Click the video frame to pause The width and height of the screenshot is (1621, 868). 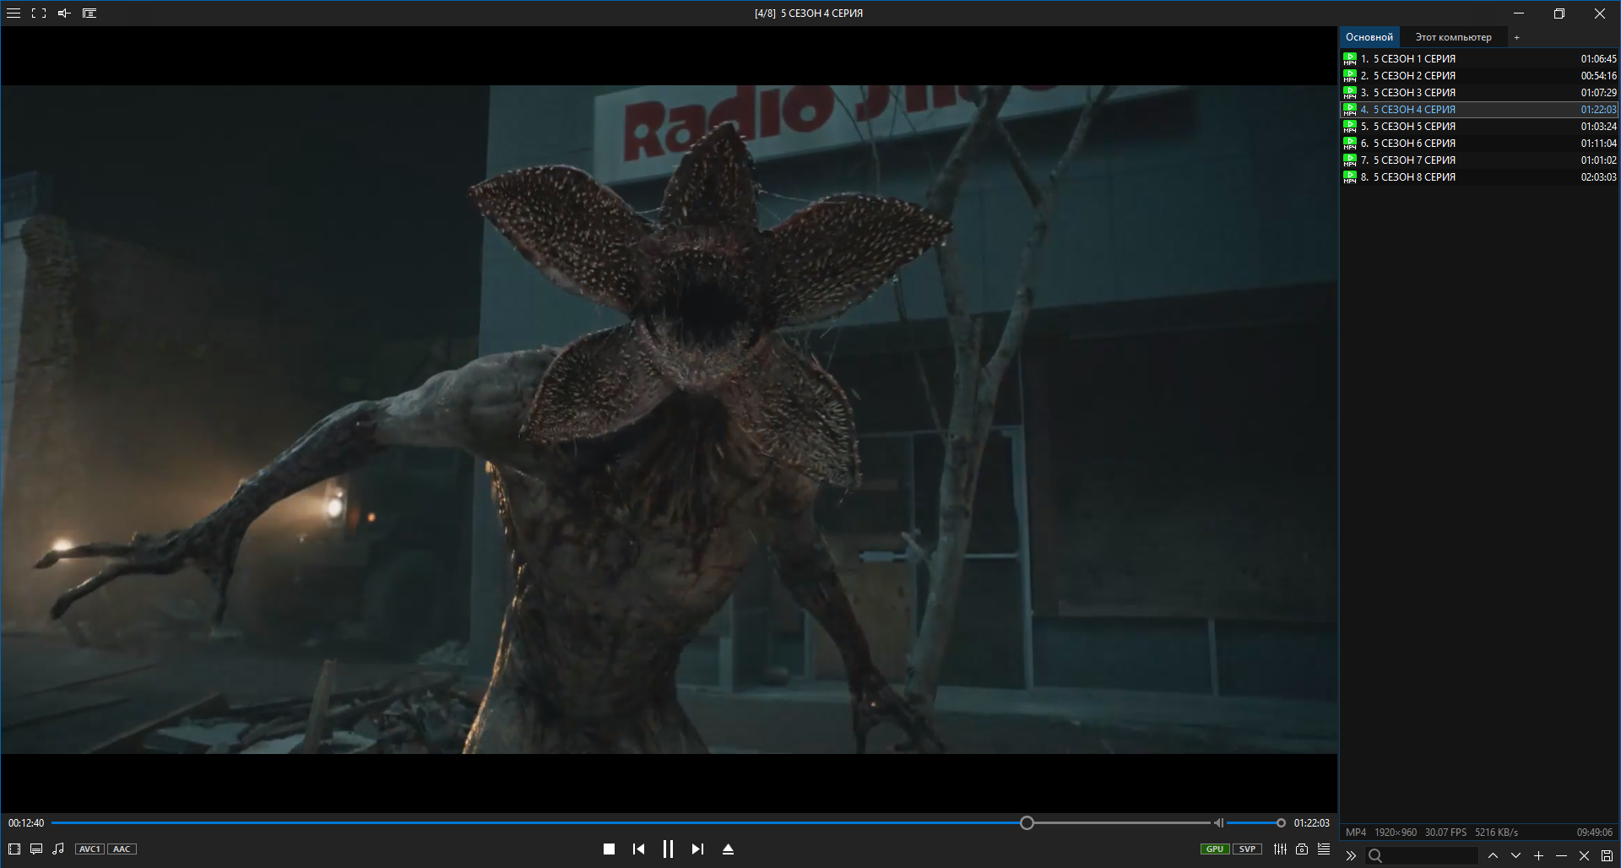669,420
